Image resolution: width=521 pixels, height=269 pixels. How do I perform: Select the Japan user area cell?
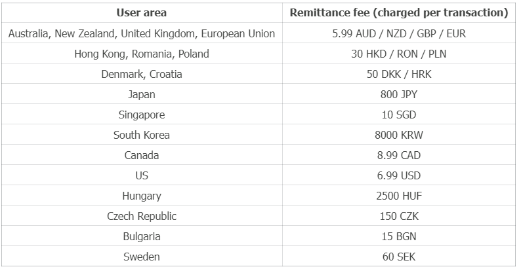point(141,94)
